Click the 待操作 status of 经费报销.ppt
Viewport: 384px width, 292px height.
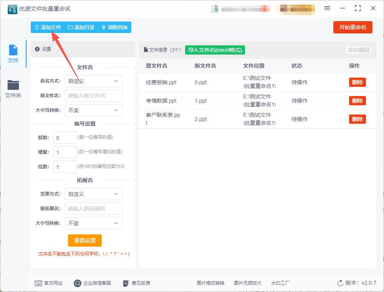[299, 82]
